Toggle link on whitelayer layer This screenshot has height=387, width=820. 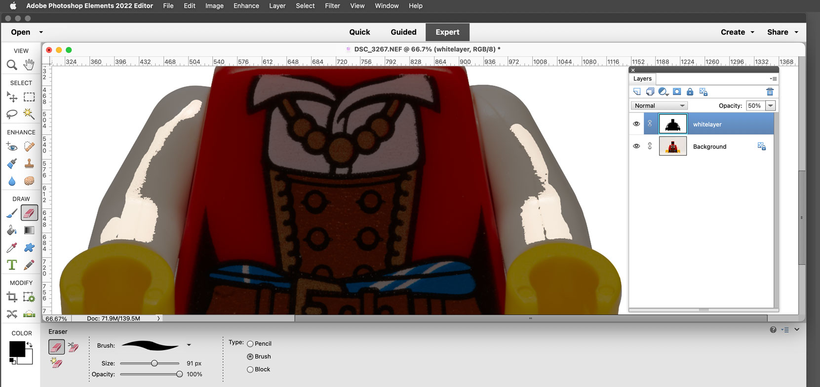point(650,124)
